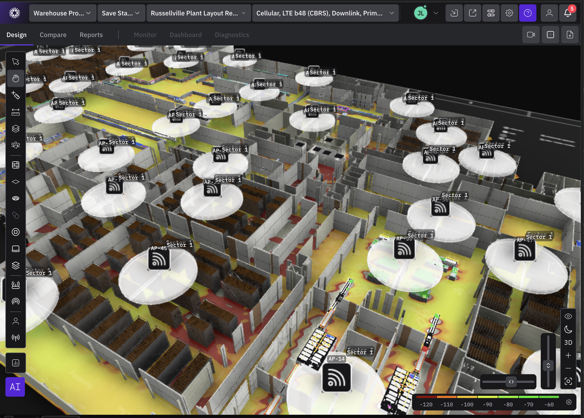Open the Warehouse Pro project dropdown
The image size is (584, 418).
pos(62,13)
